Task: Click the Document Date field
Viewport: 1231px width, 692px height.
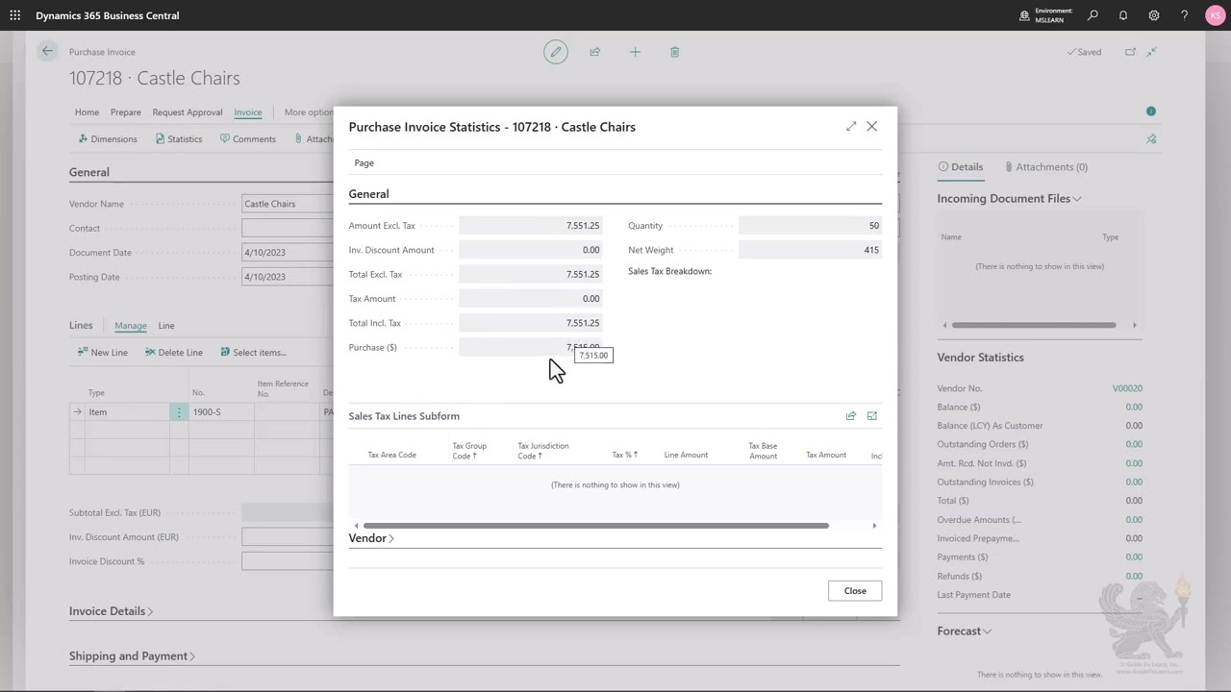Action: coord(288,252)
